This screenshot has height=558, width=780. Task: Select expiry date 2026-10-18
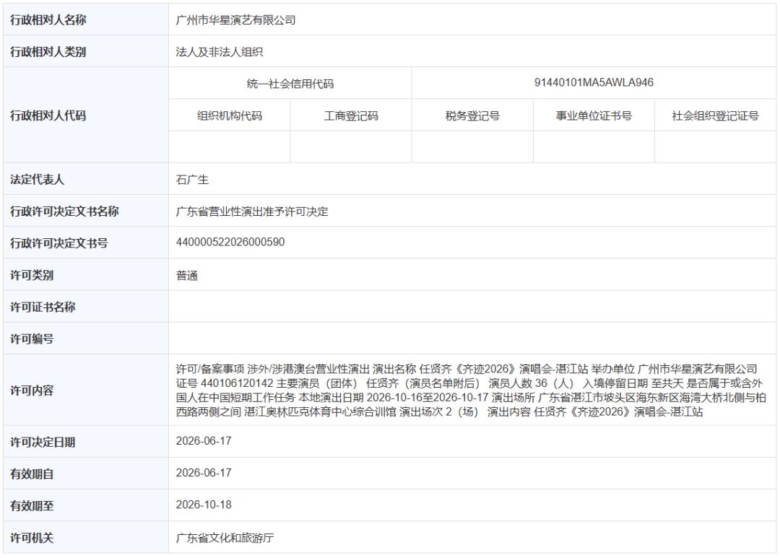(204, 505)
